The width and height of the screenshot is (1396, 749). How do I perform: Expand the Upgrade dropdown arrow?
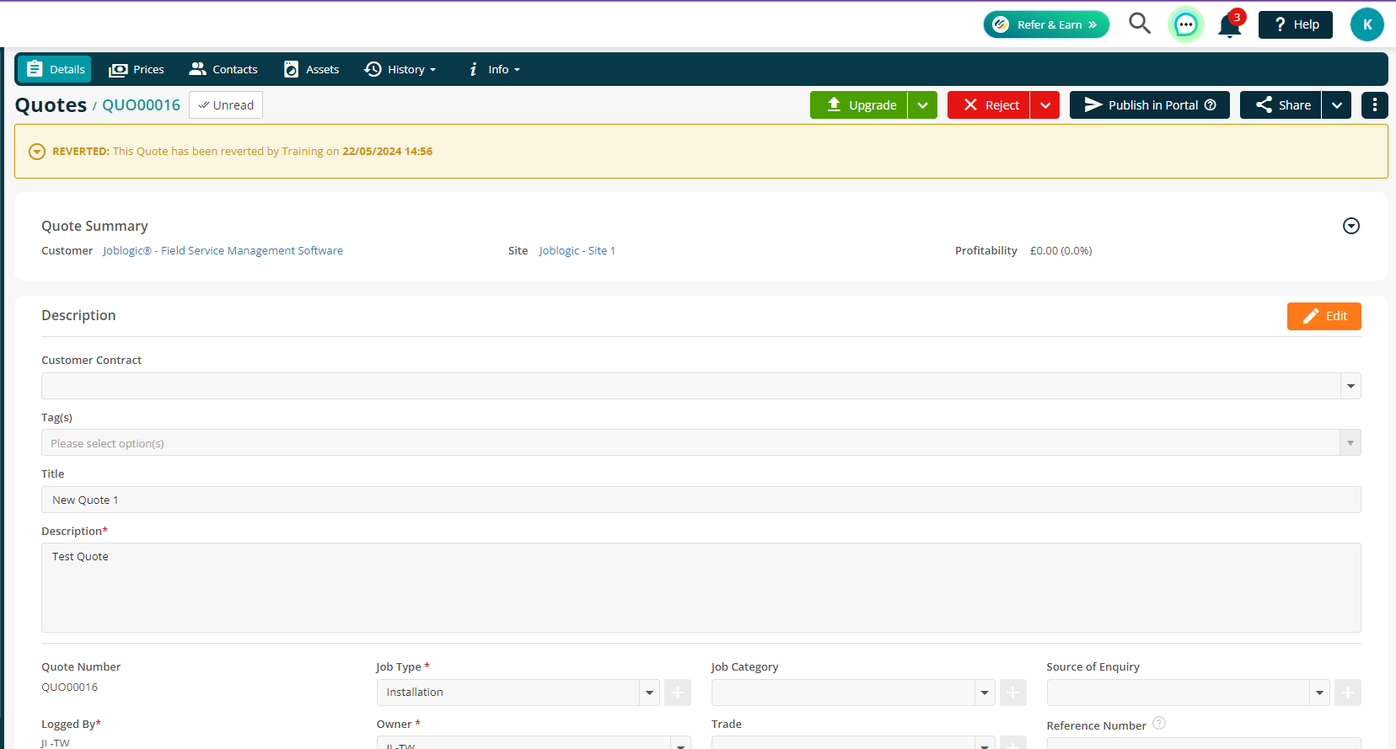(922, 105)
